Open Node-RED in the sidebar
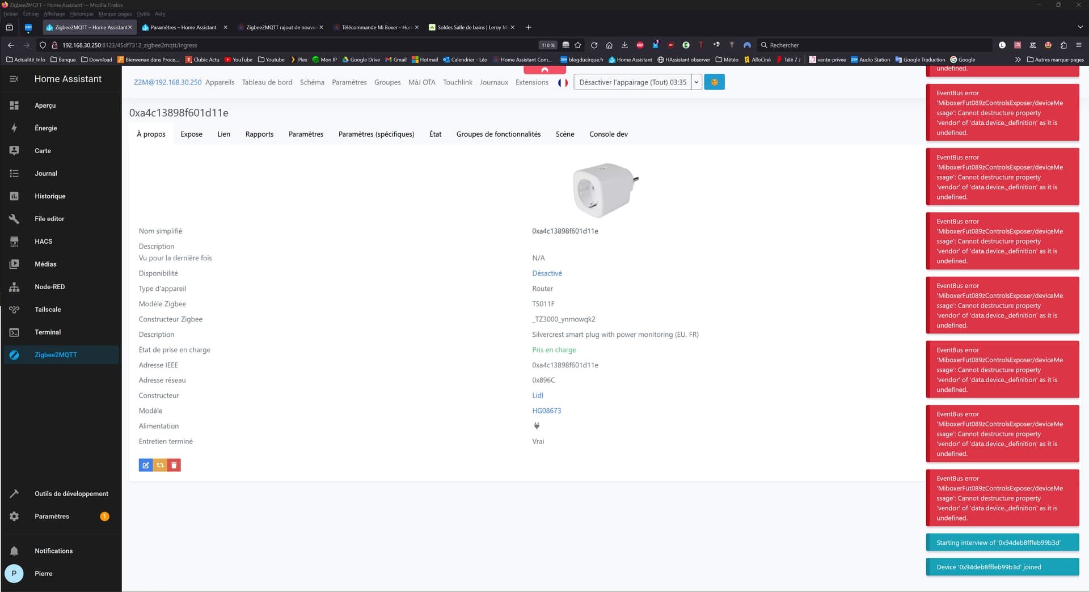Screen dimensions: 1089x592 49,287
